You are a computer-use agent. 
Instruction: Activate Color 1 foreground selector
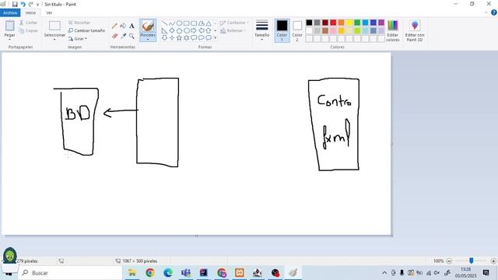tap(282, 30)
